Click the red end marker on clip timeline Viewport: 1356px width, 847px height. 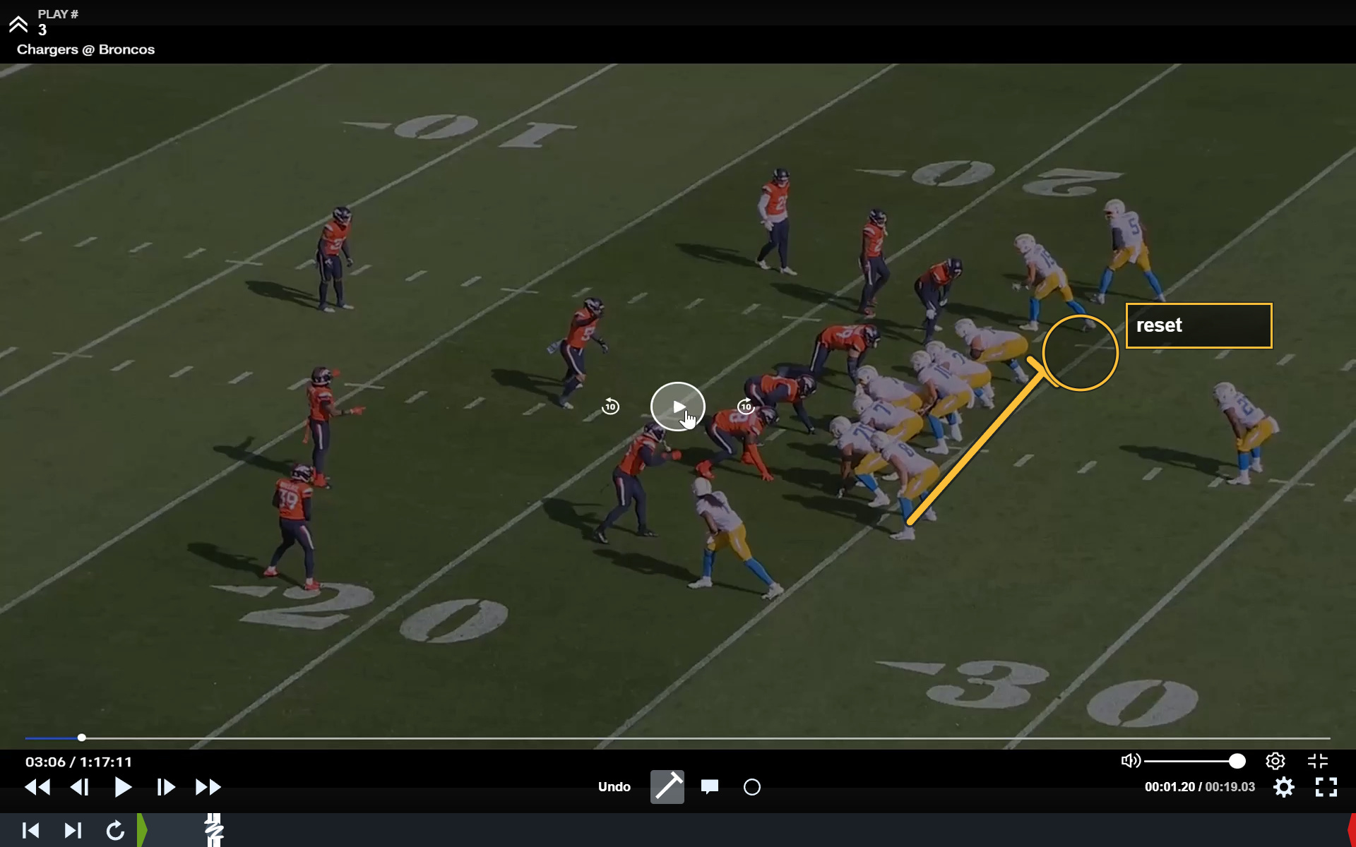[1352, 830]
